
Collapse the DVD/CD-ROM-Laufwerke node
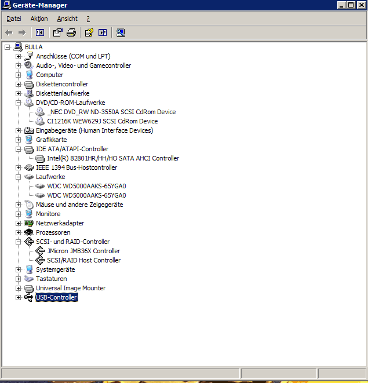18,103
